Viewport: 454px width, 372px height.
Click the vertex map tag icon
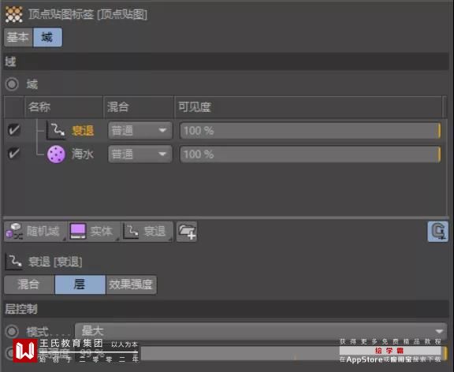pyautogui.click(x=13, y=14)
